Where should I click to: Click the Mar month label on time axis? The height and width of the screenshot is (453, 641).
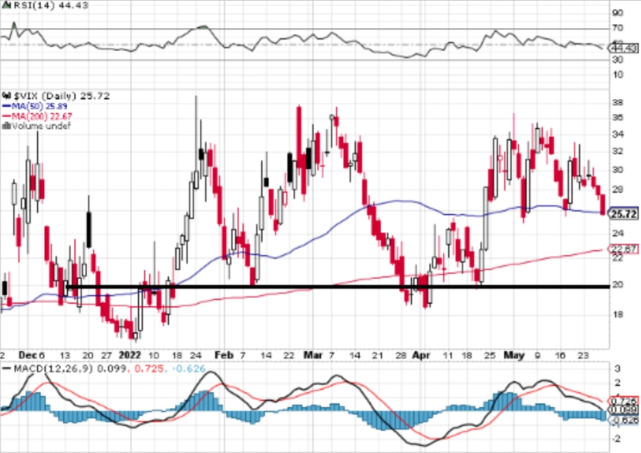pyautogui.click(x=313, y=355)
